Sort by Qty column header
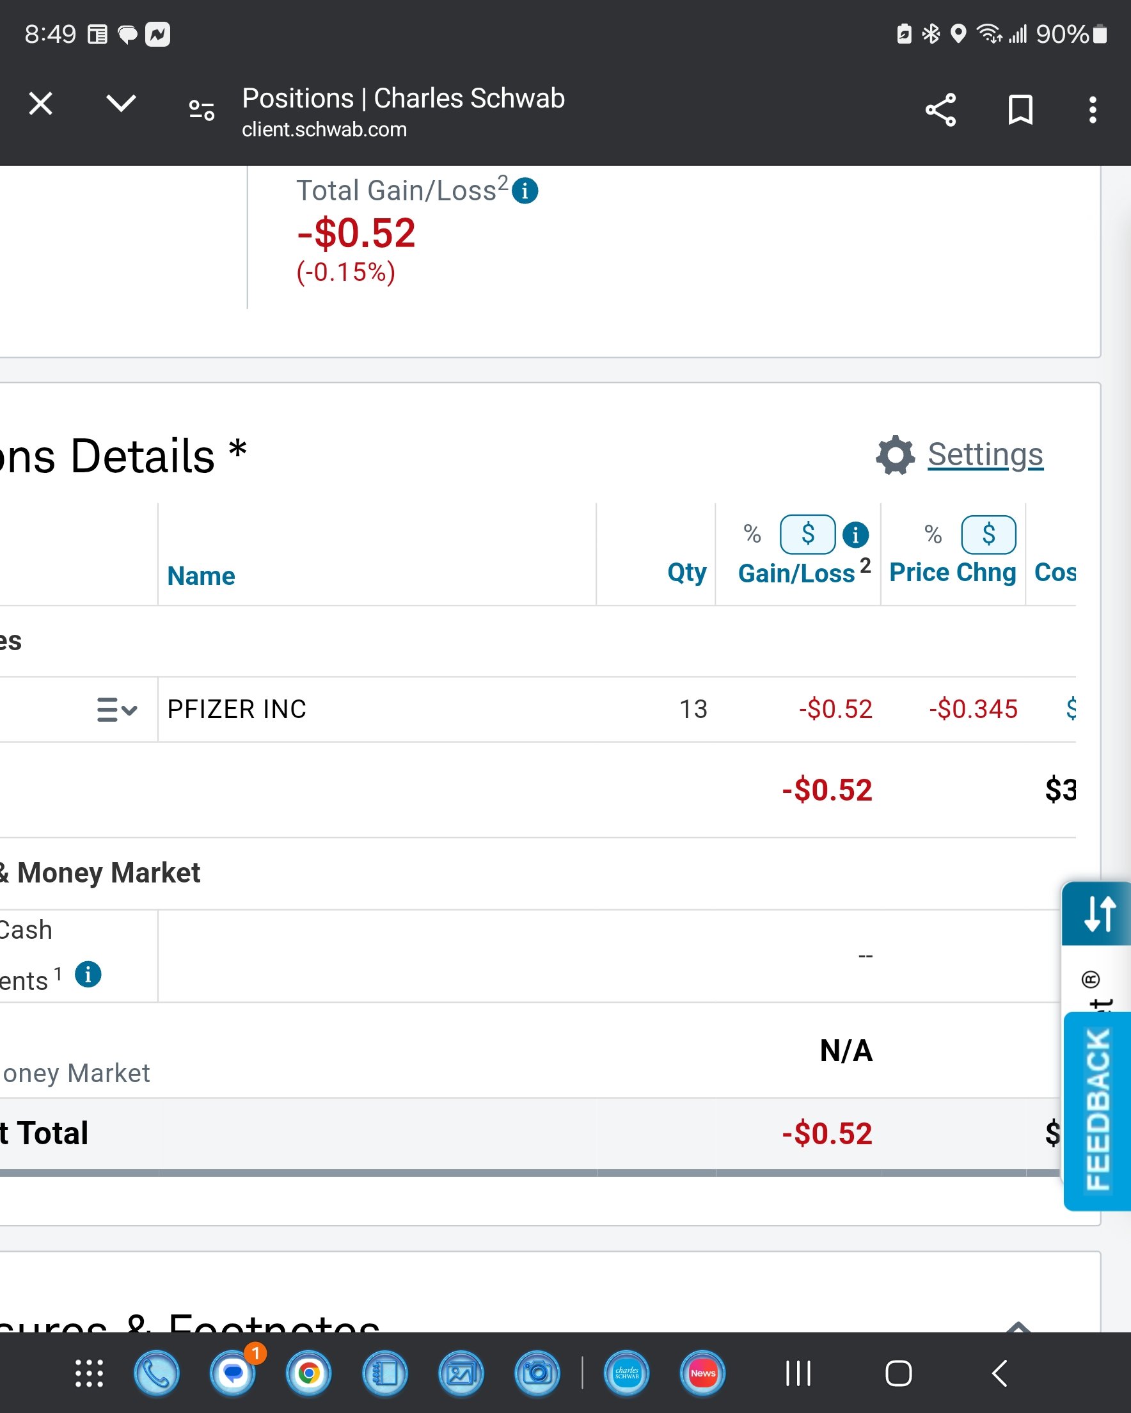The width and height of the screenshot is (1131, 1413). tap(687, 573)
